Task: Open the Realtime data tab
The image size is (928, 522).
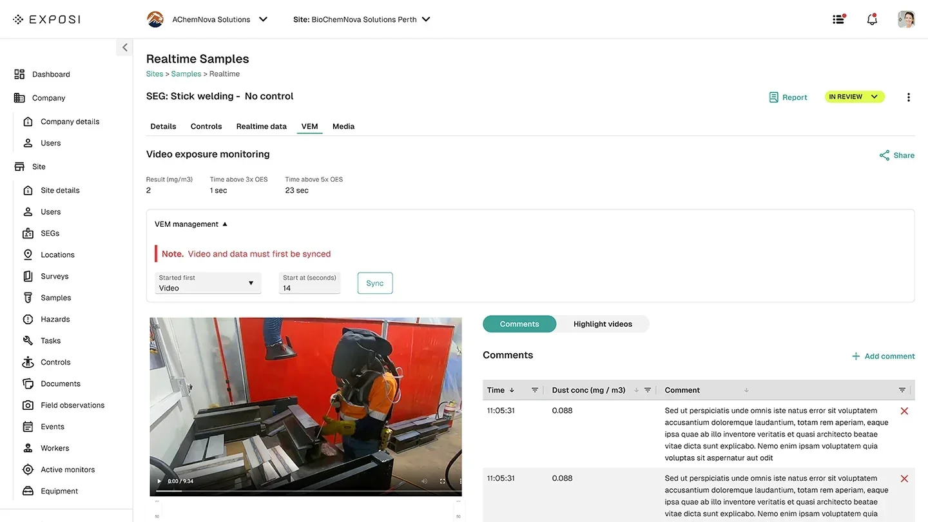Action: tap(261, 126)
